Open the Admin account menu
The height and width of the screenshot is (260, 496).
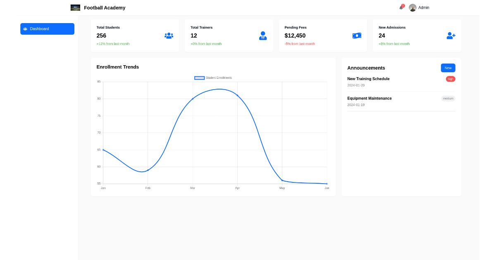[x=424, y=7]
